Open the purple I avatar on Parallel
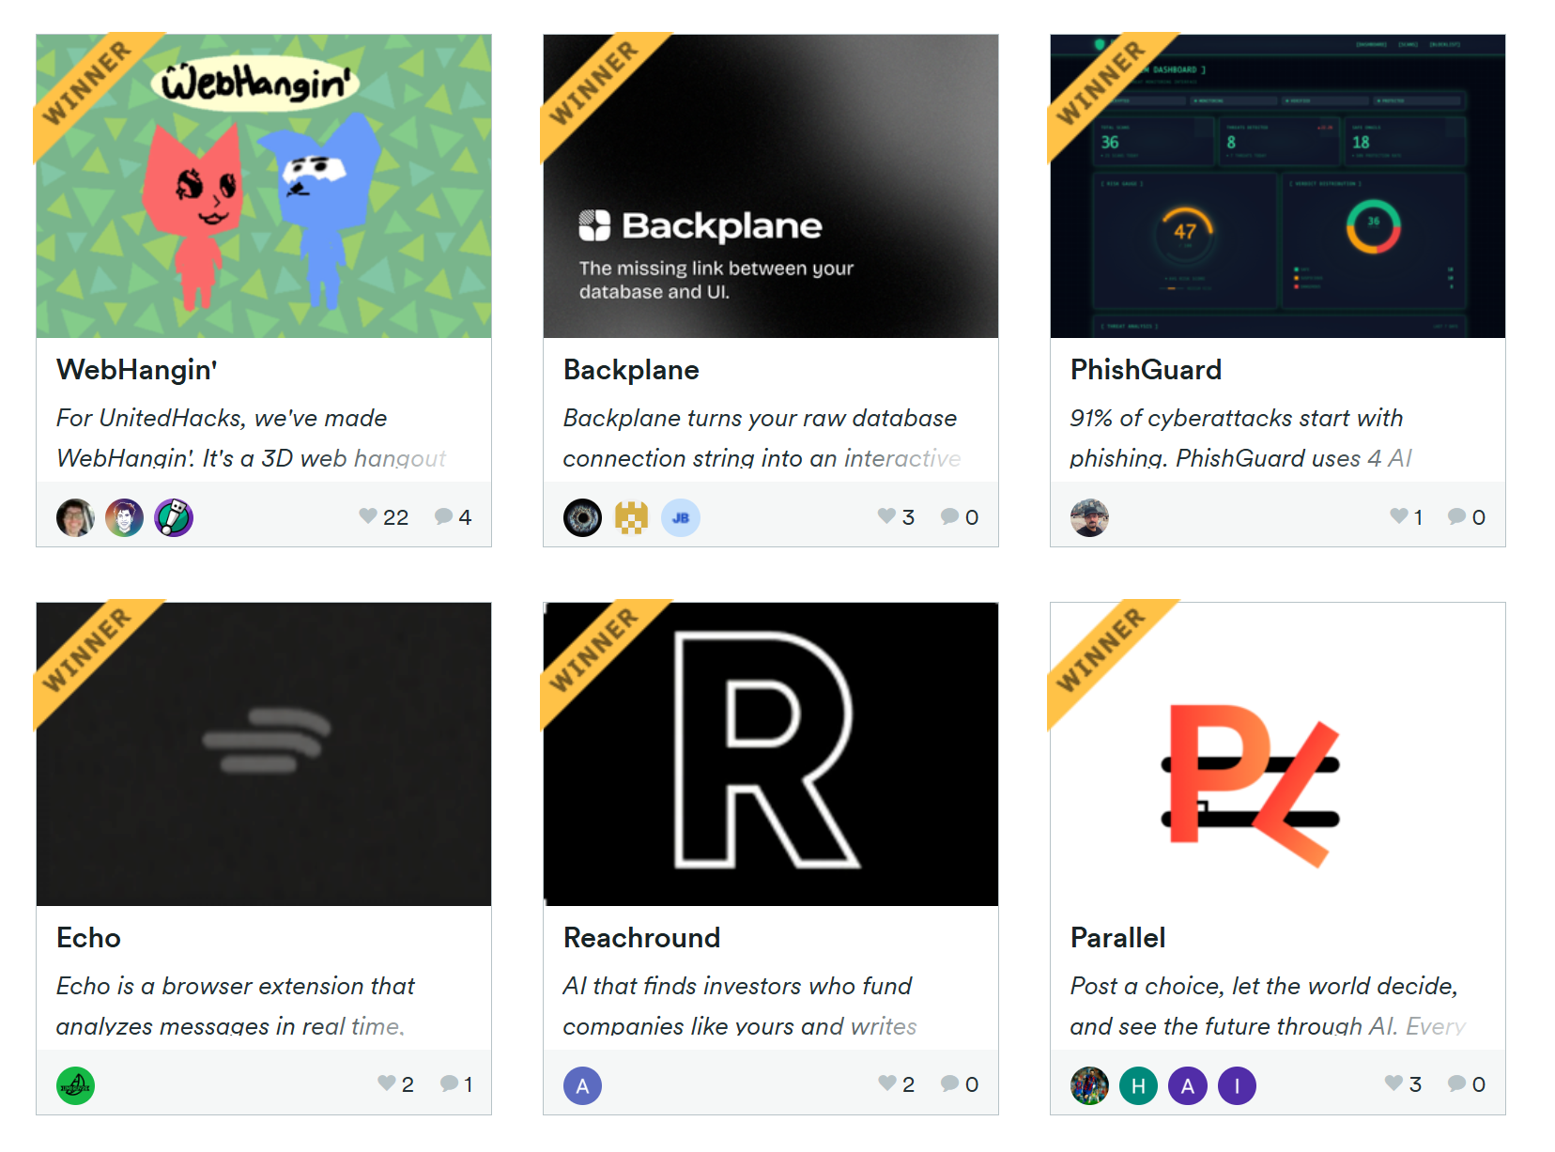Screen dimensions: 1555x1152 pyautogui.click(x=1238, y=1086)
